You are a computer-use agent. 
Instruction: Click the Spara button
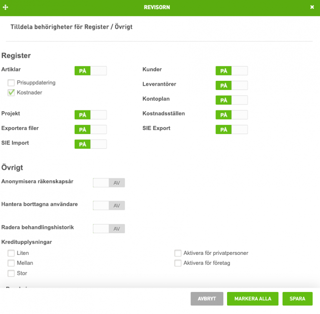(297, 299)
